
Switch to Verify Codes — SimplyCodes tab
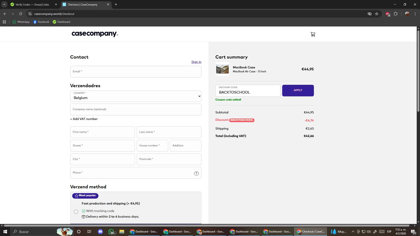click(x=33, y=4)
